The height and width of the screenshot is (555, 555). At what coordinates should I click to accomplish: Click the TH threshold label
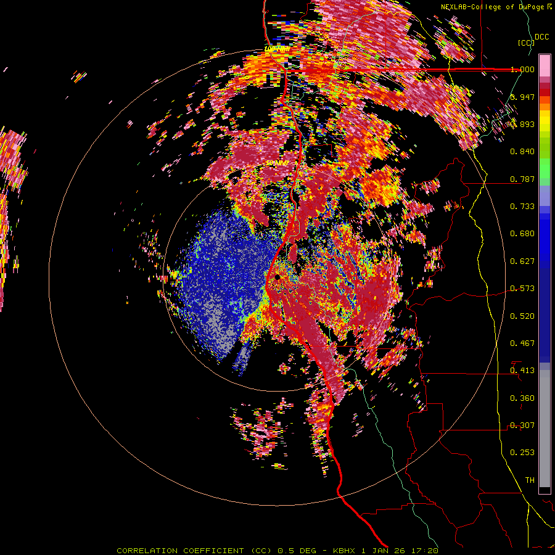coord(530,480)
